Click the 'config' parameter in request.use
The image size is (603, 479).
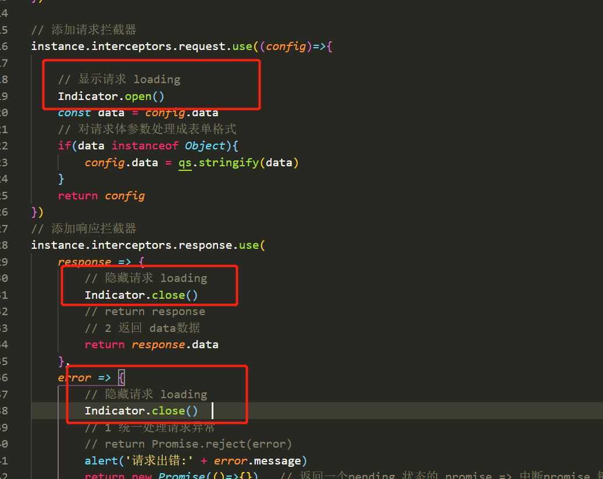pos(286,47)
